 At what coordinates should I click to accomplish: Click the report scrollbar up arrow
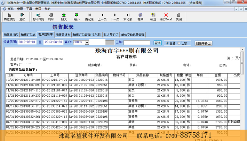click(x=242, y=50)
